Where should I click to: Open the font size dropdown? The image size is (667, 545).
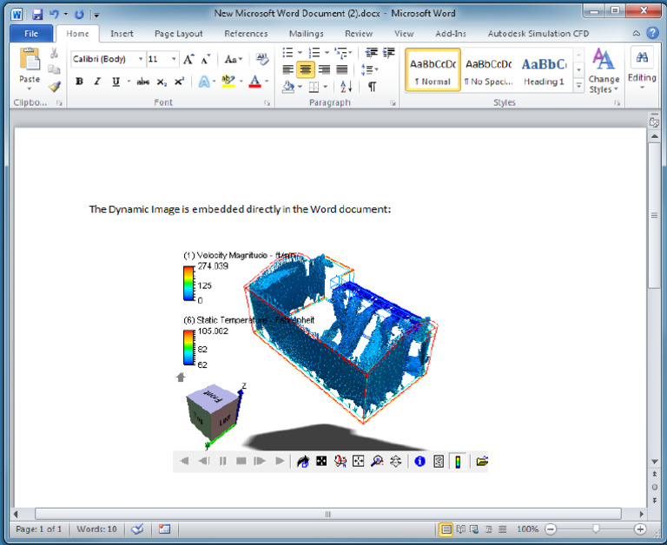tap(174, 59)
